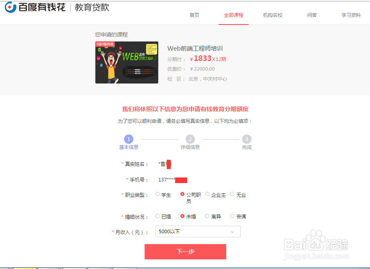Choose 企业主 as occupation type
Viewport: 370px width, 269px height.
click(207, 194)
